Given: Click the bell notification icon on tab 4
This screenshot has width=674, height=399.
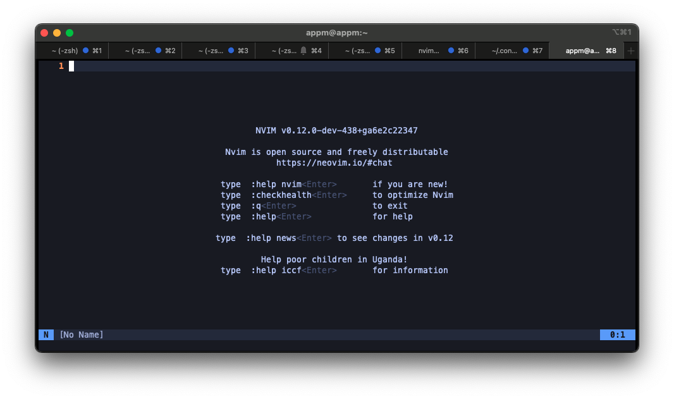Looking at the screenshot, I should click(304, 50).
